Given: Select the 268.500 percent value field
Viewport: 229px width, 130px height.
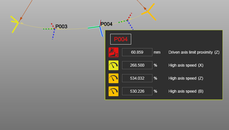Looking at the screenshot, I should point(137,65).
